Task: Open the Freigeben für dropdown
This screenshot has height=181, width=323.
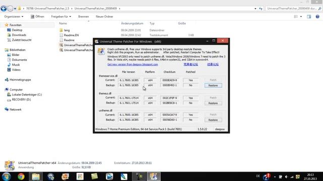Action: (x=61, y=17)
